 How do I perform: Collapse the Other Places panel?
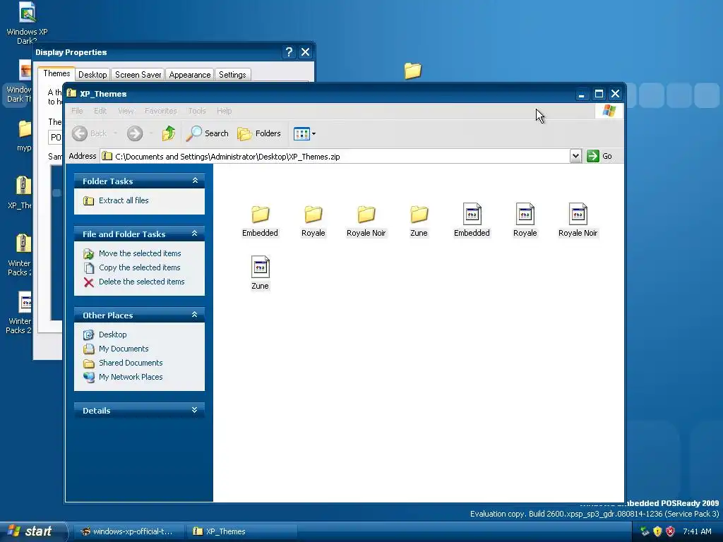click(195, 315)
